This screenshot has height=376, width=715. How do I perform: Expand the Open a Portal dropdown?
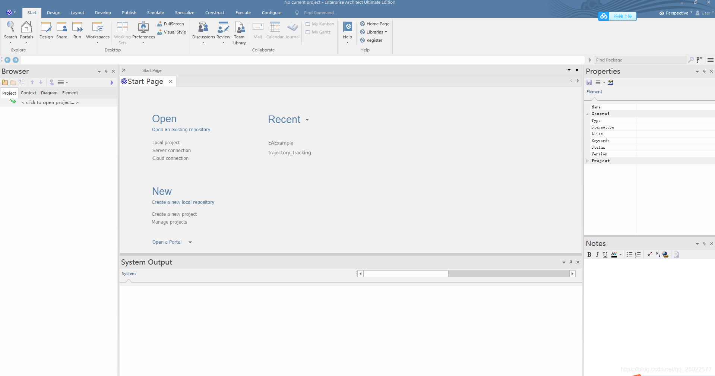190,242
